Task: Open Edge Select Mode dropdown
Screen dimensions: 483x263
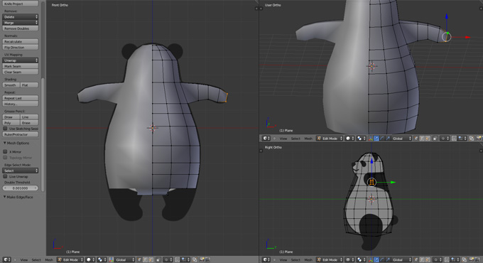Action: pos(21,171)
